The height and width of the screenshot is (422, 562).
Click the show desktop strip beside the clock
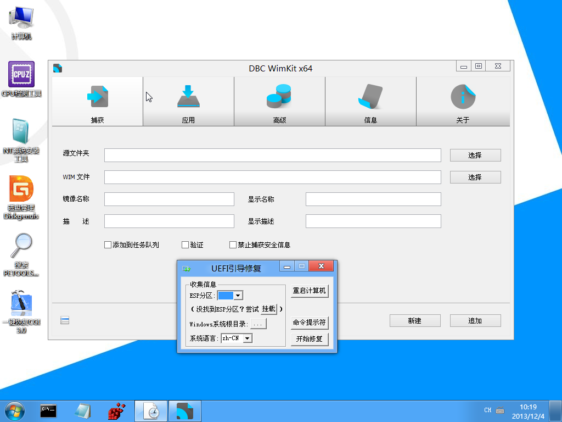click(556, 411)
